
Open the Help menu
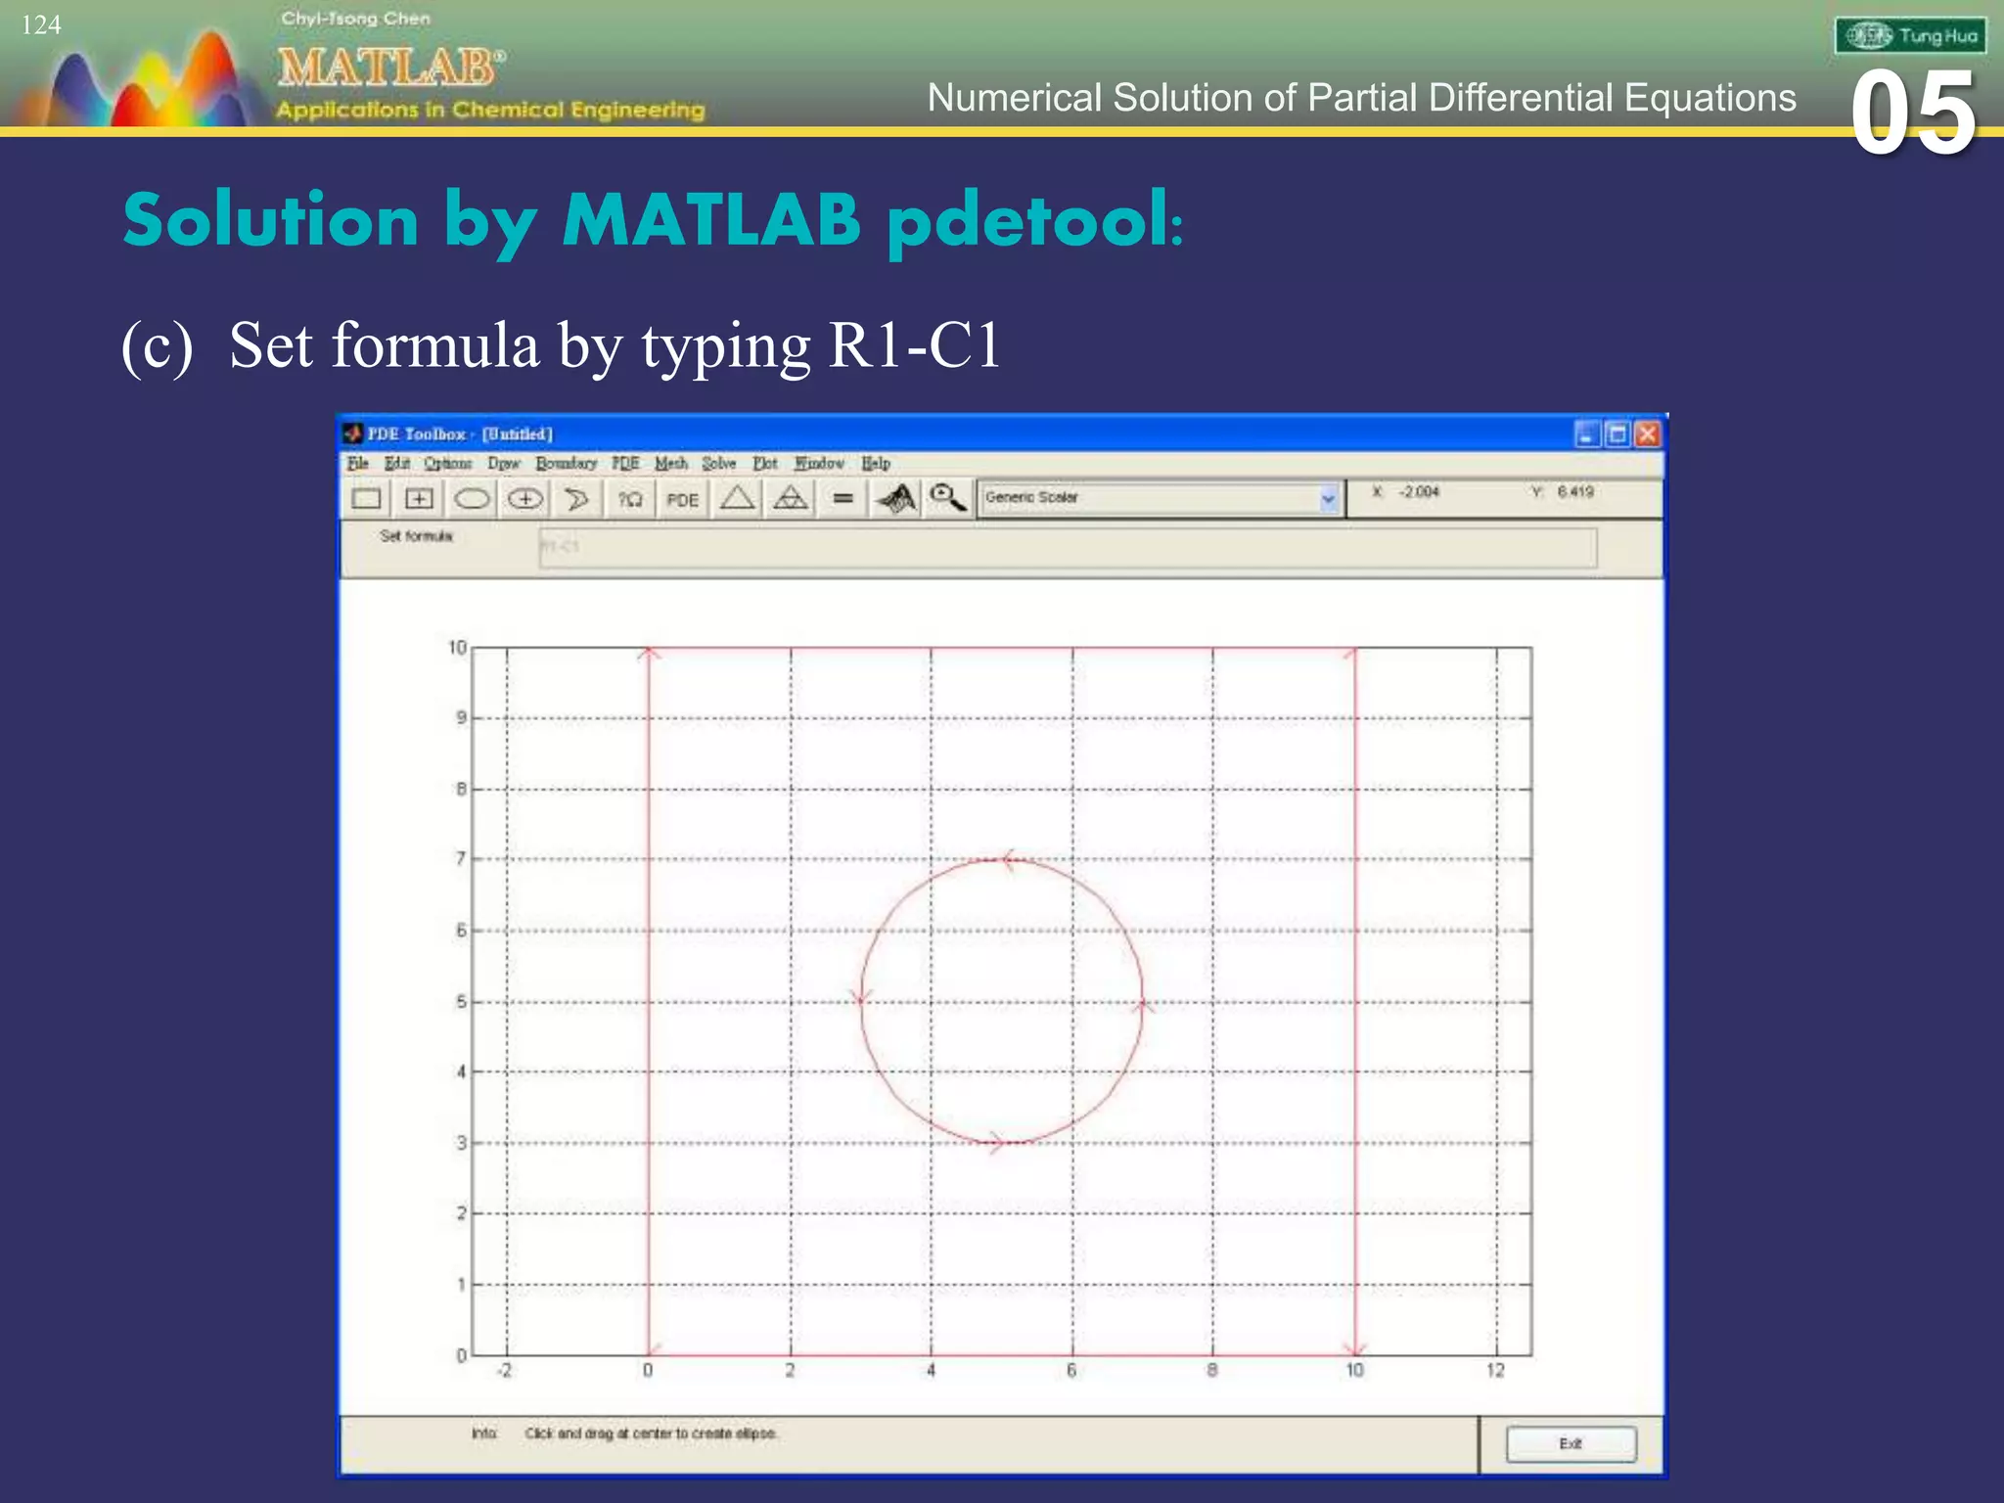point(876,463)
